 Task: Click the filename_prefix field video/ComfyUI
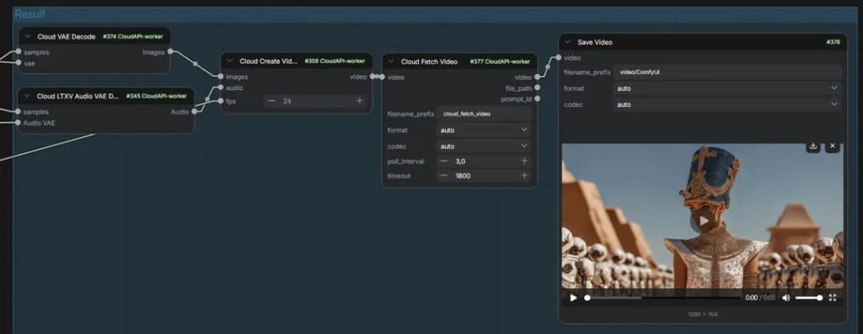[727, 72]
